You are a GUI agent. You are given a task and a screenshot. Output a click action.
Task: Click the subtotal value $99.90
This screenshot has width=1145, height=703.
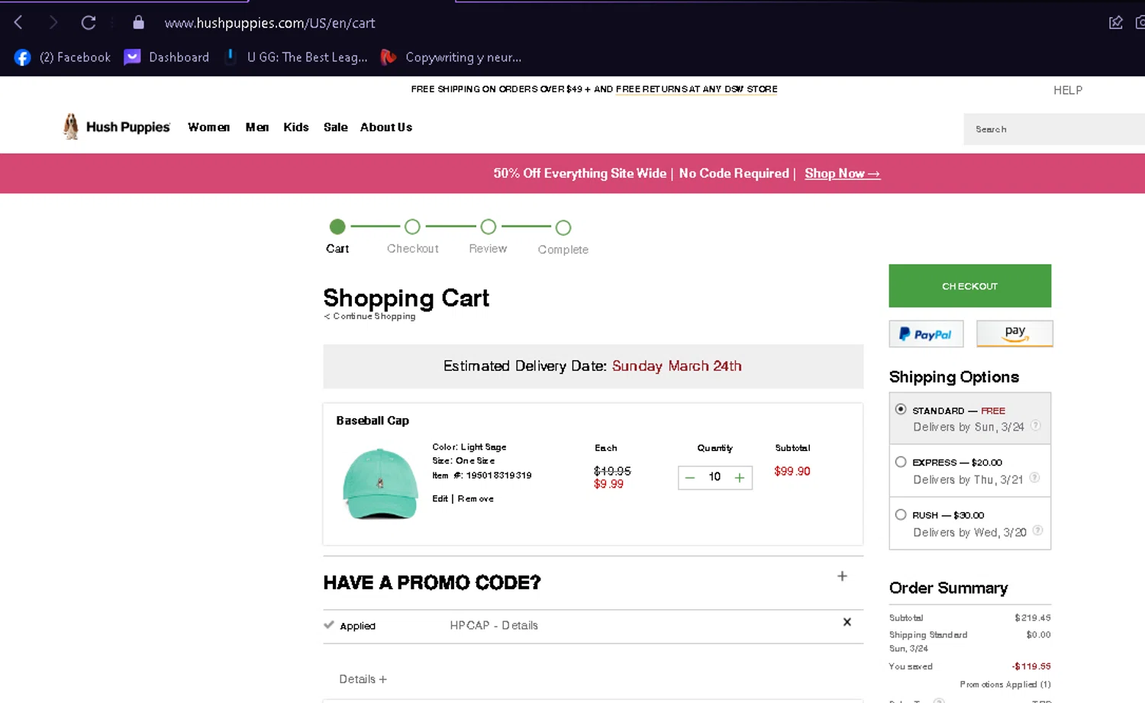tap(792, 471)
